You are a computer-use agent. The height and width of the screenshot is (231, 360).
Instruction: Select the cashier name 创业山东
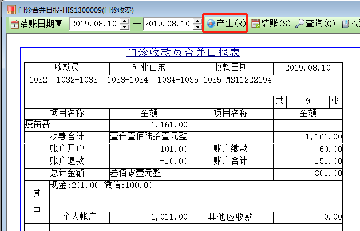coord(149,67)
